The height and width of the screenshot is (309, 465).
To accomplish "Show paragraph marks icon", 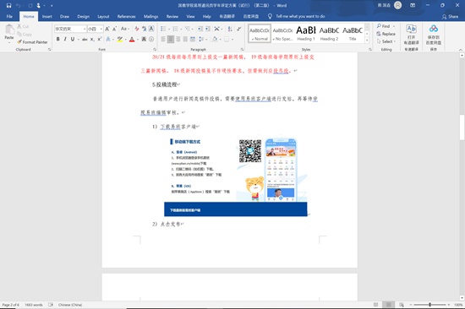I will click(x=239, y=29).
